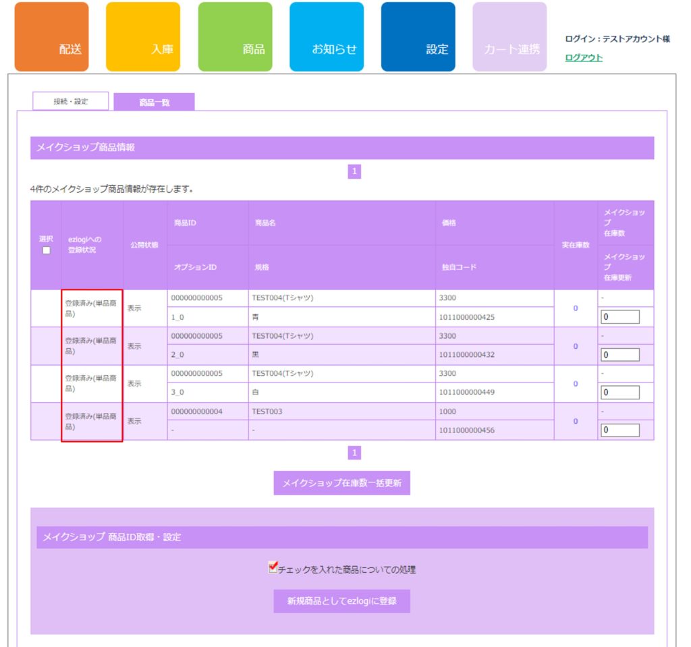This screenshot has width=691, height=647.
Task: Open the green 商品 navigation tile
Action: coord(235,37)
